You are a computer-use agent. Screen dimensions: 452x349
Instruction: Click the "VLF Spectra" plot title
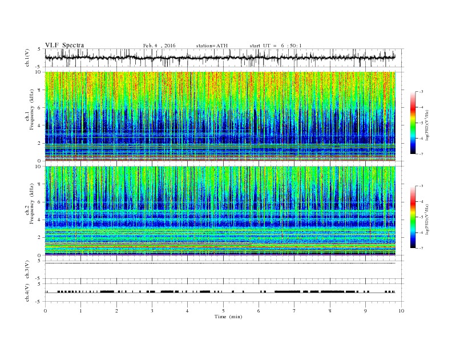[64, 45]
